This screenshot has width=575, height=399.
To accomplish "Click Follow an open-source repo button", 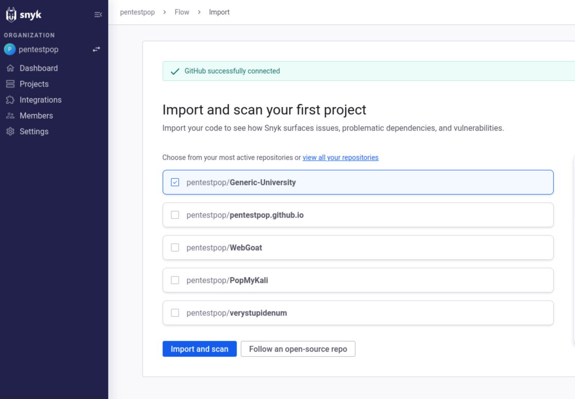I will (x=298, y=349).
